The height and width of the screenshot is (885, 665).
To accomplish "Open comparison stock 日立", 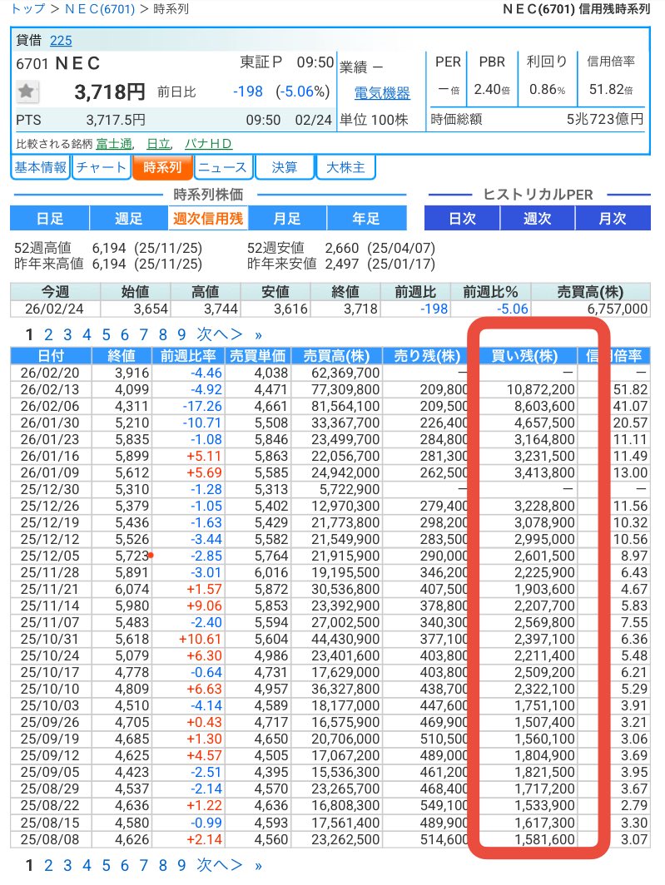I will point(159,144).
